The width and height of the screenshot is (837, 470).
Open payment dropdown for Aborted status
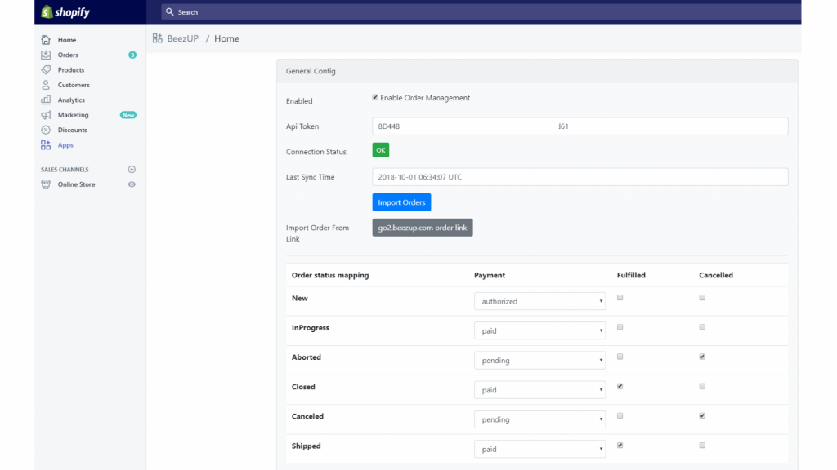pyautogui.click(x=539, y=360)
